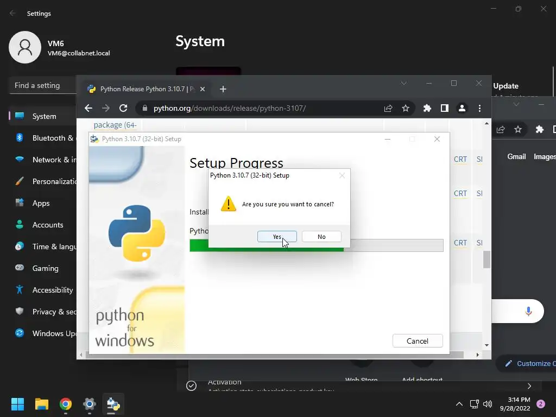This screenshot has width=556, height=417.
Task: Bookmark the Python release page star
Action: [405, 108]
